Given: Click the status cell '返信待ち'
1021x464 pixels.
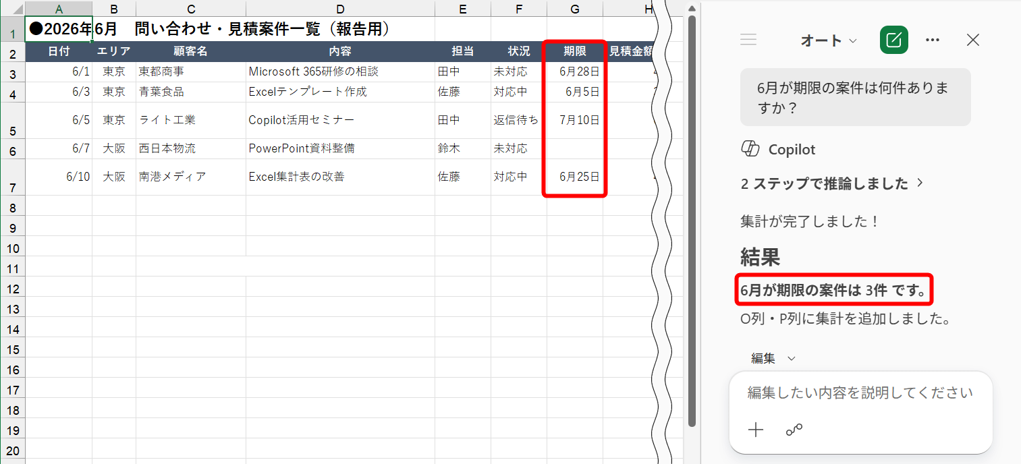Looking at the screenshot, I should [x=518, y=120].
